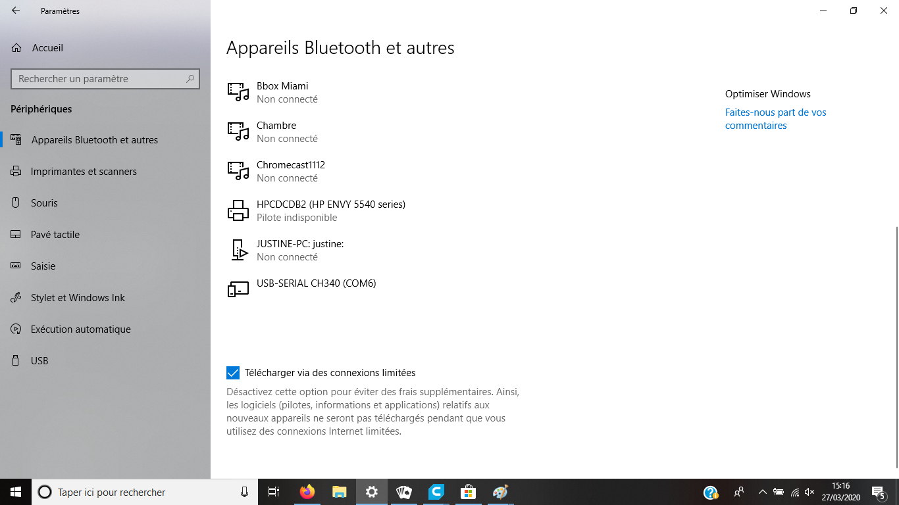Uncheck Télécharger via des connexions limitées
The height and width of the screenshot is (505, 899).
[233, 373]
